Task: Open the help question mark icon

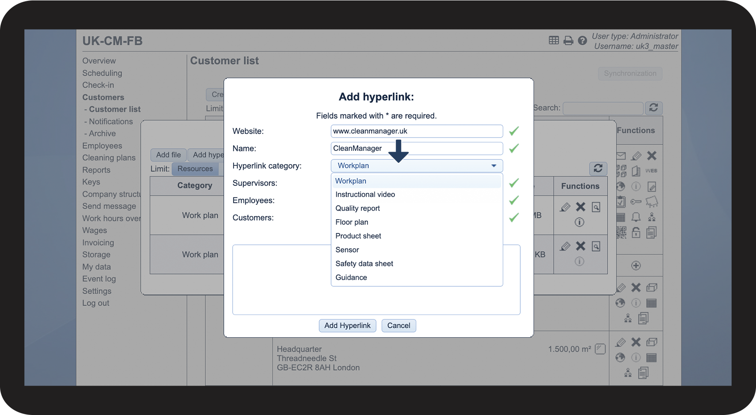Action: pos(582,41)
